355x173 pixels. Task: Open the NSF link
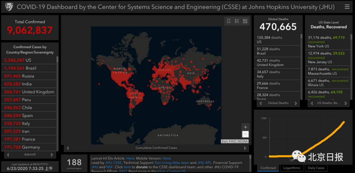point(109,167)
